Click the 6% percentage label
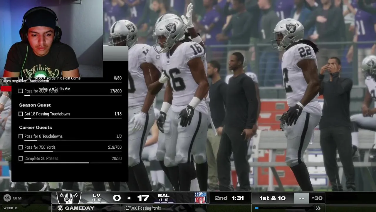Viewport: 376px width, 212px height. coord(318,208)
